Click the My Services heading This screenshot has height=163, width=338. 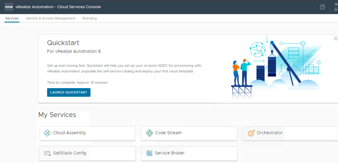[x=57, y=115]
